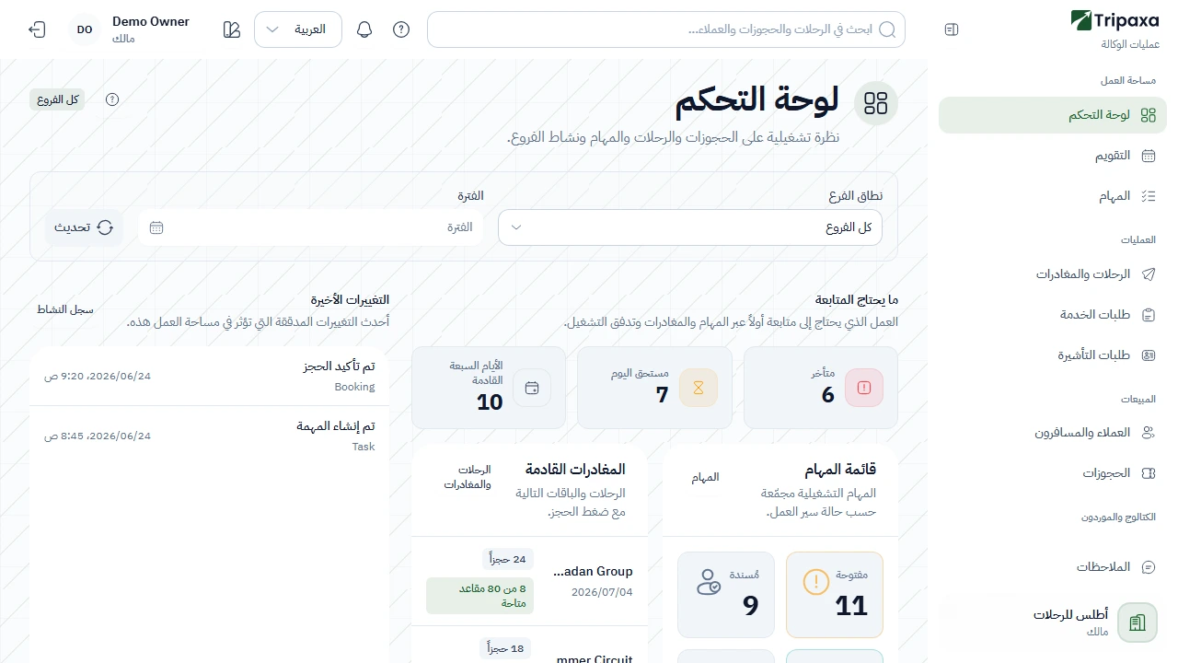Click the hourglass icon on مستحق اليوم card
1178x663 pixels.
click(x=699, y=388)
